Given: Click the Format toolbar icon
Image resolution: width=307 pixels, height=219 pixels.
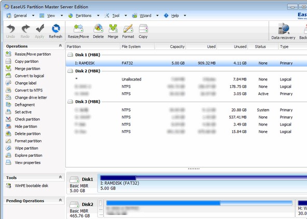Looking at the screenshot, I should 128,29.
